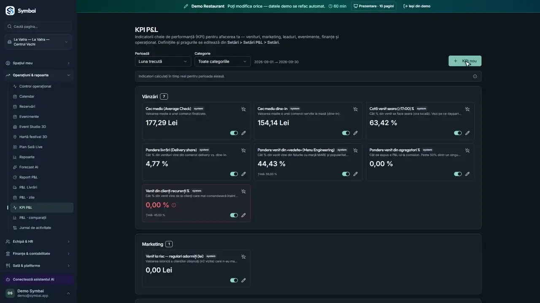Switch off Pondere livrări (Delivery share)
The width and height of the screenshot is (540, 303).
[234, 174]
